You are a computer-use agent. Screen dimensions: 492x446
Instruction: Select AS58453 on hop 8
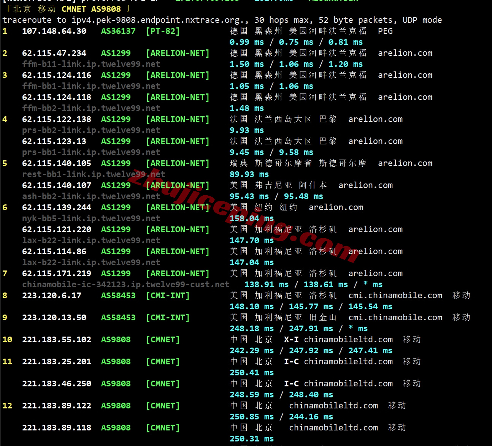click(x=118, y=296)
